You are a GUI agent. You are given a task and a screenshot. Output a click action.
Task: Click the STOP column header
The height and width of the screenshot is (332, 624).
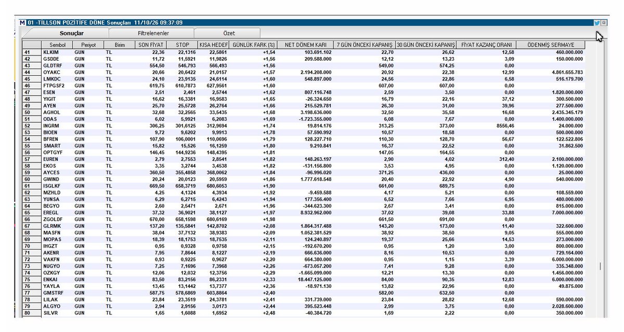[x=183, y=45]
